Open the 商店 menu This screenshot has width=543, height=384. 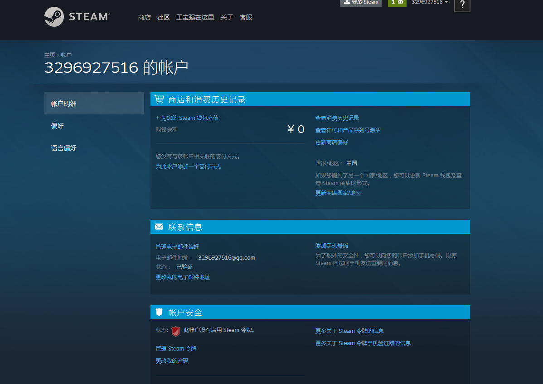coord(144,17)
